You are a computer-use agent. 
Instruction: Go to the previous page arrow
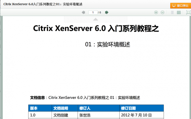pyautogui.click(x=83, y=12)
